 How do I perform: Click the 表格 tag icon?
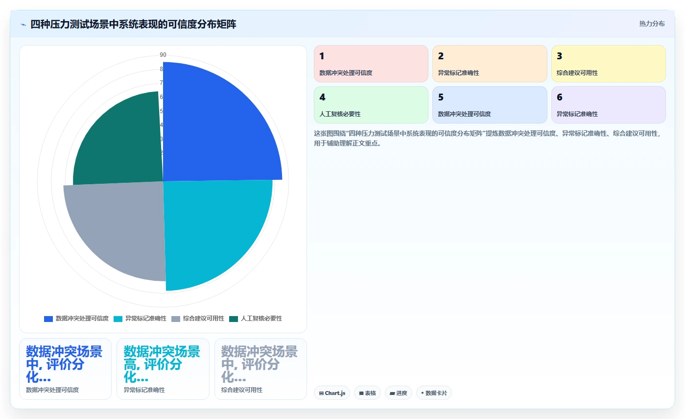click(361, 393)
